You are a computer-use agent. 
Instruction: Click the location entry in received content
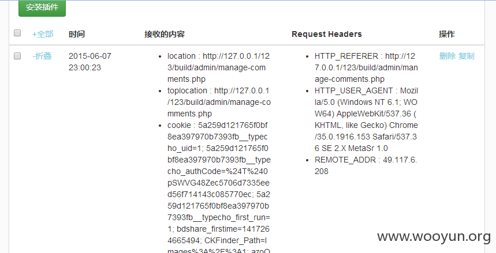tap(219, 67)
